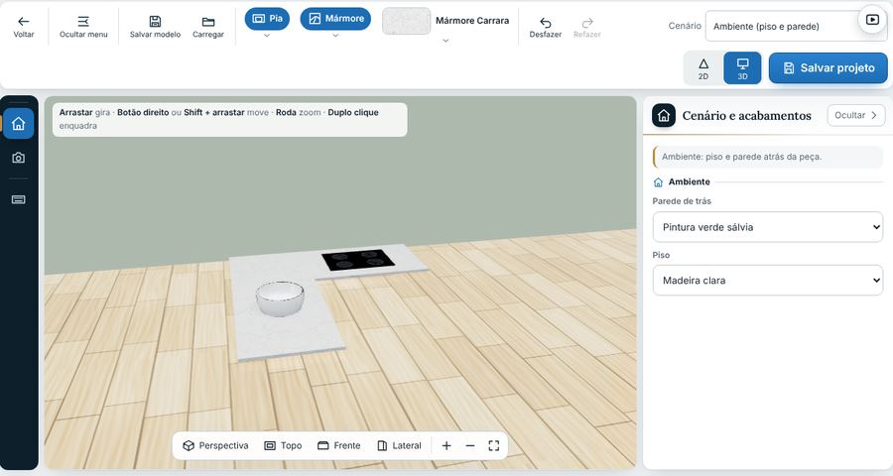
Task: Set view to Lateral
Action: click(x=399, y=446)
